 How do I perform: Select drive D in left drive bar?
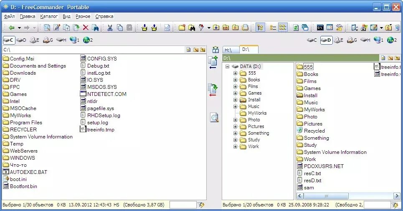click(x=21, y=40)
